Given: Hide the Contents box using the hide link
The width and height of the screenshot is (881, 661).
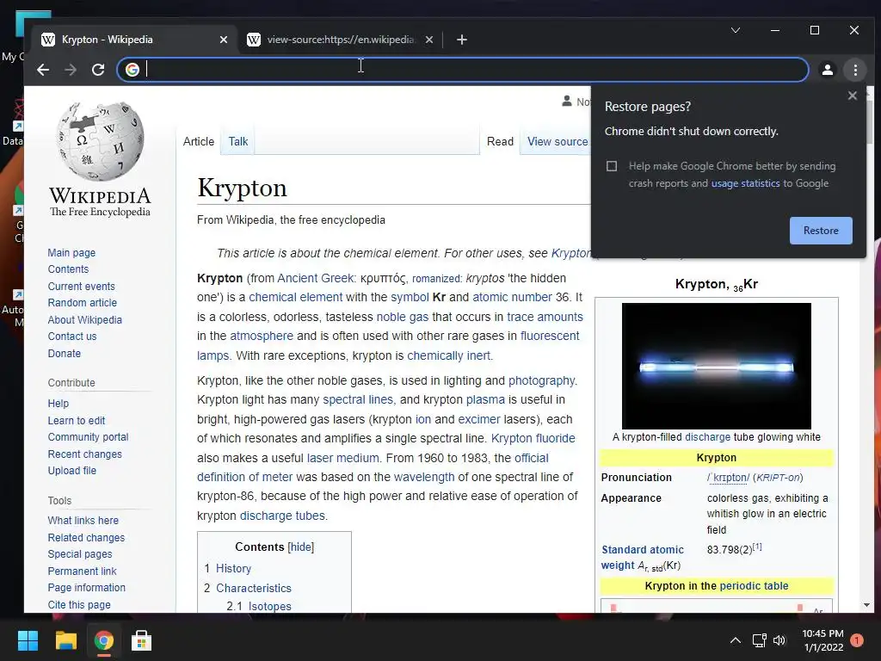Looking at the screenshot, I should point(300,547).
